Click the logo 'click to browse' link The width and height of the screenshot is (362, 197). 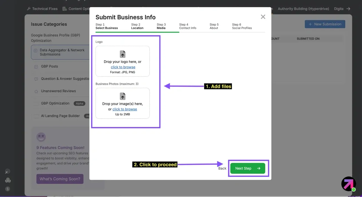[123, 67]
